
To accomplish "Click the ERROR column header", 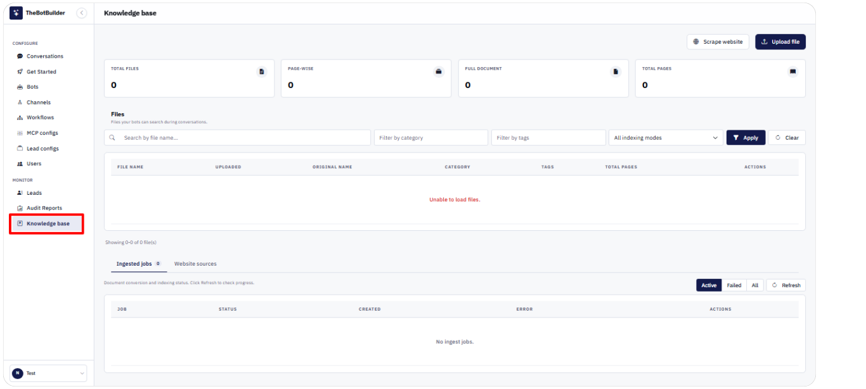I will click(524, 309).
